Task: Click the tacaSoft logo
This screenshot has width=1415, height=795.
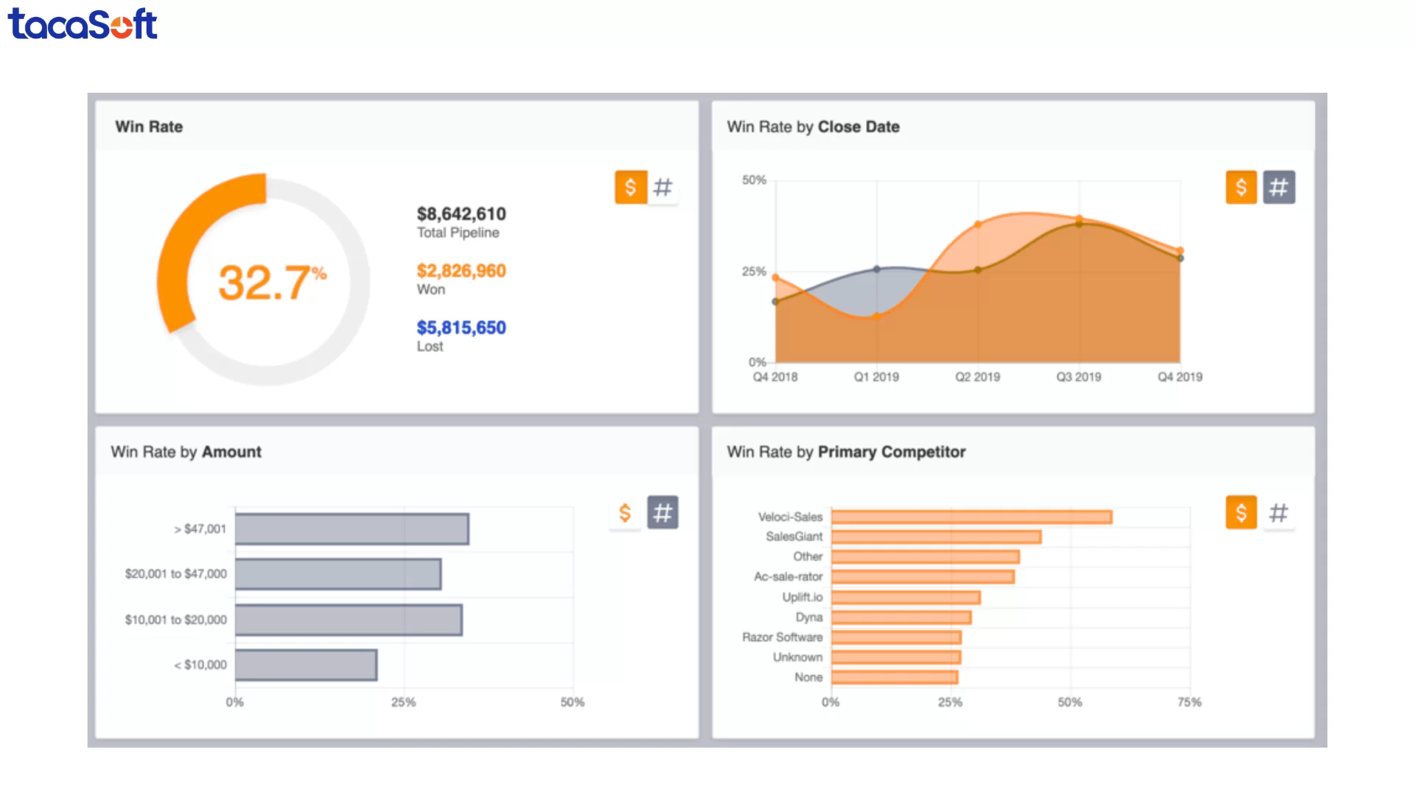Action: tap(82, 24)
